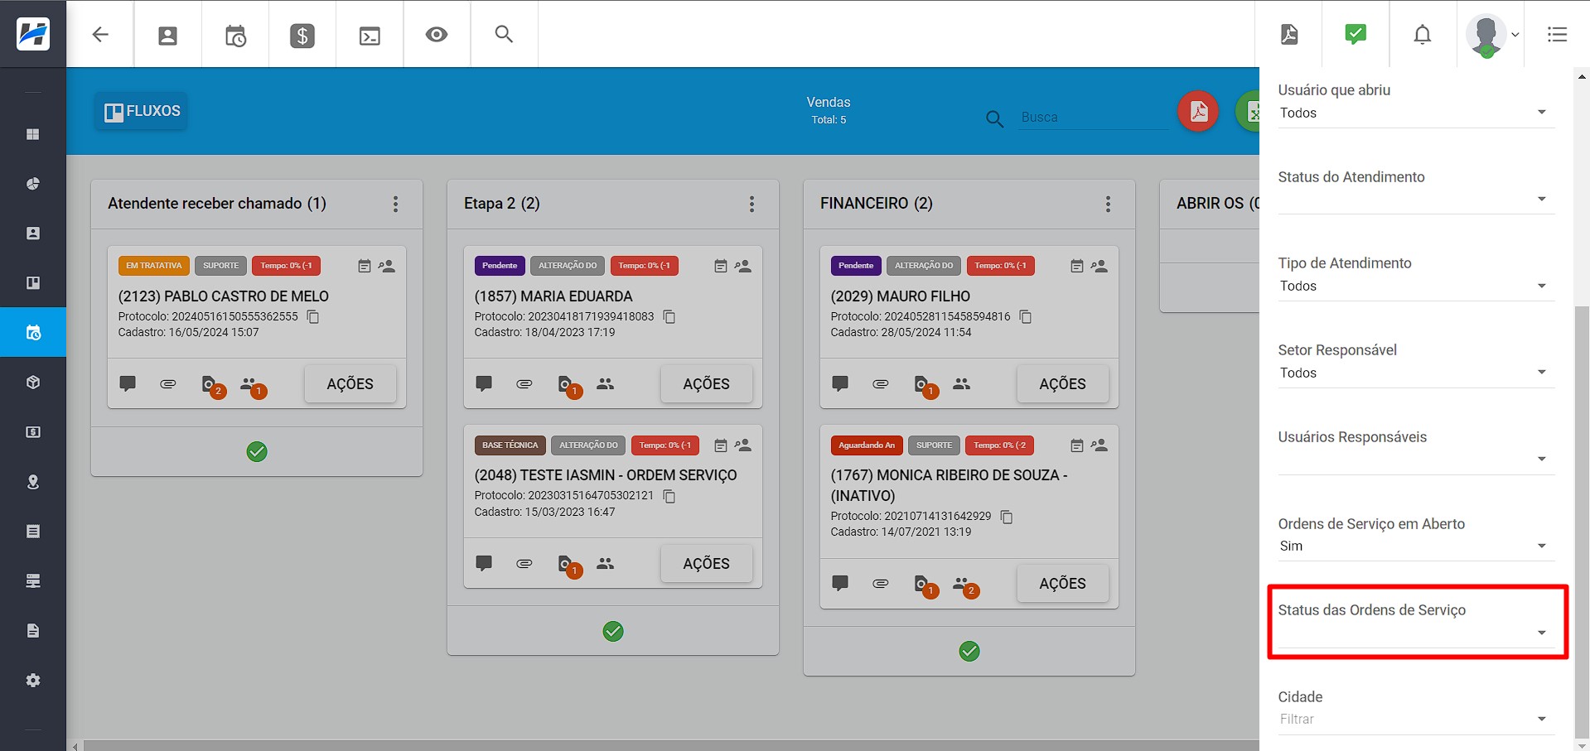The image size is (1590, 751).
Task: Click green check below Atendente receber chamado column
Action: [257, 451]
